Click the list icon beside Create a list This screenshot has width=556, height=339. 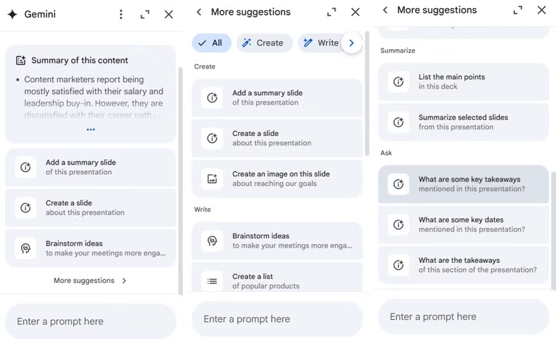coord(212,281)
